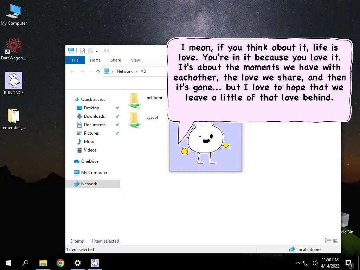360x270 pixels.
Task: Click the Local intranet status entry
Action: click(x=306, y=250)
